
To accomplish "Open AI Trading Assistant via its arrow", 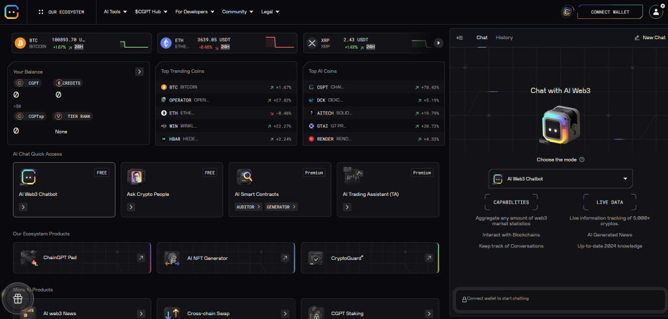I will [x=347, y=207].
